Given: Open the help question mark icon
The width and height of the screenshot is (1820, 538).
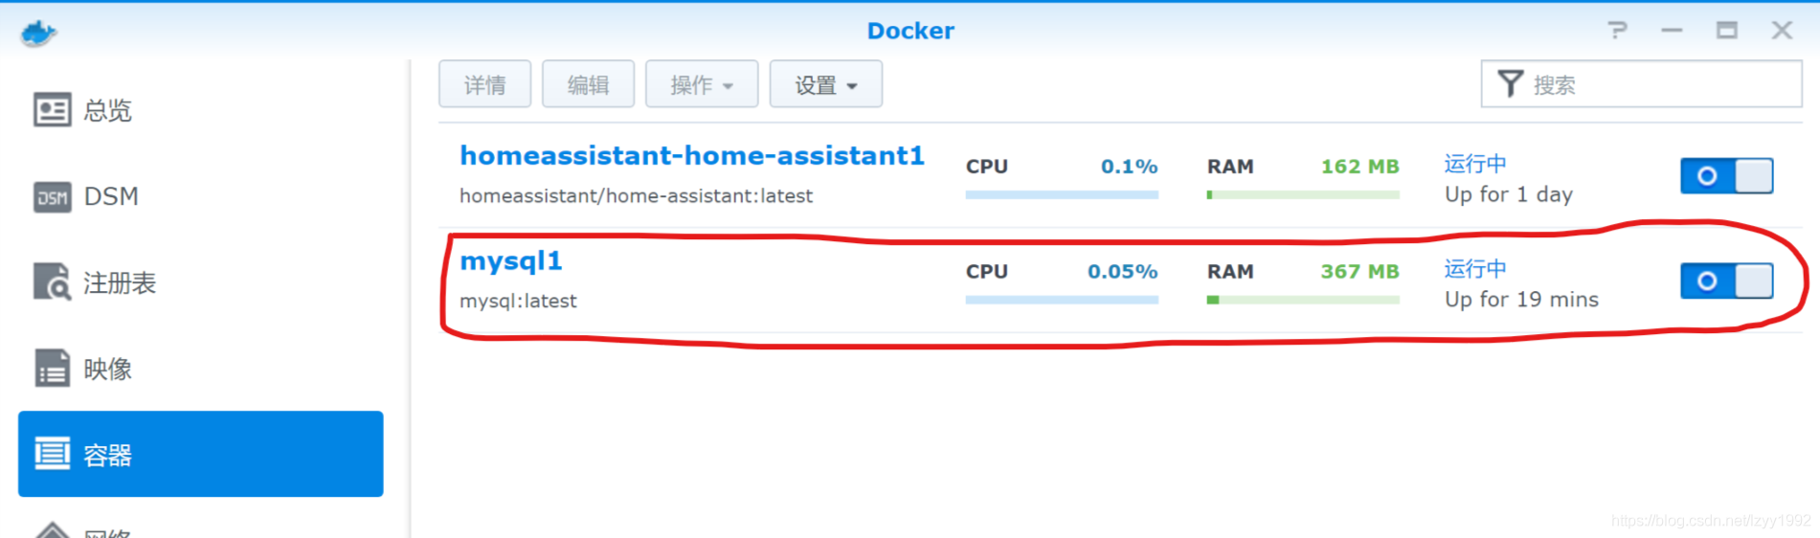Looking at the screenshot, I should click(x=1617, y=31).
